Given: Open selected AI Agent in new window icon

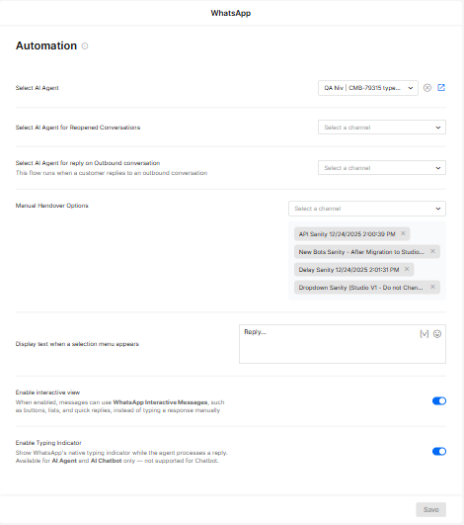Looking at the screenshot, I should pyautogui.click(x=441, y=88).
